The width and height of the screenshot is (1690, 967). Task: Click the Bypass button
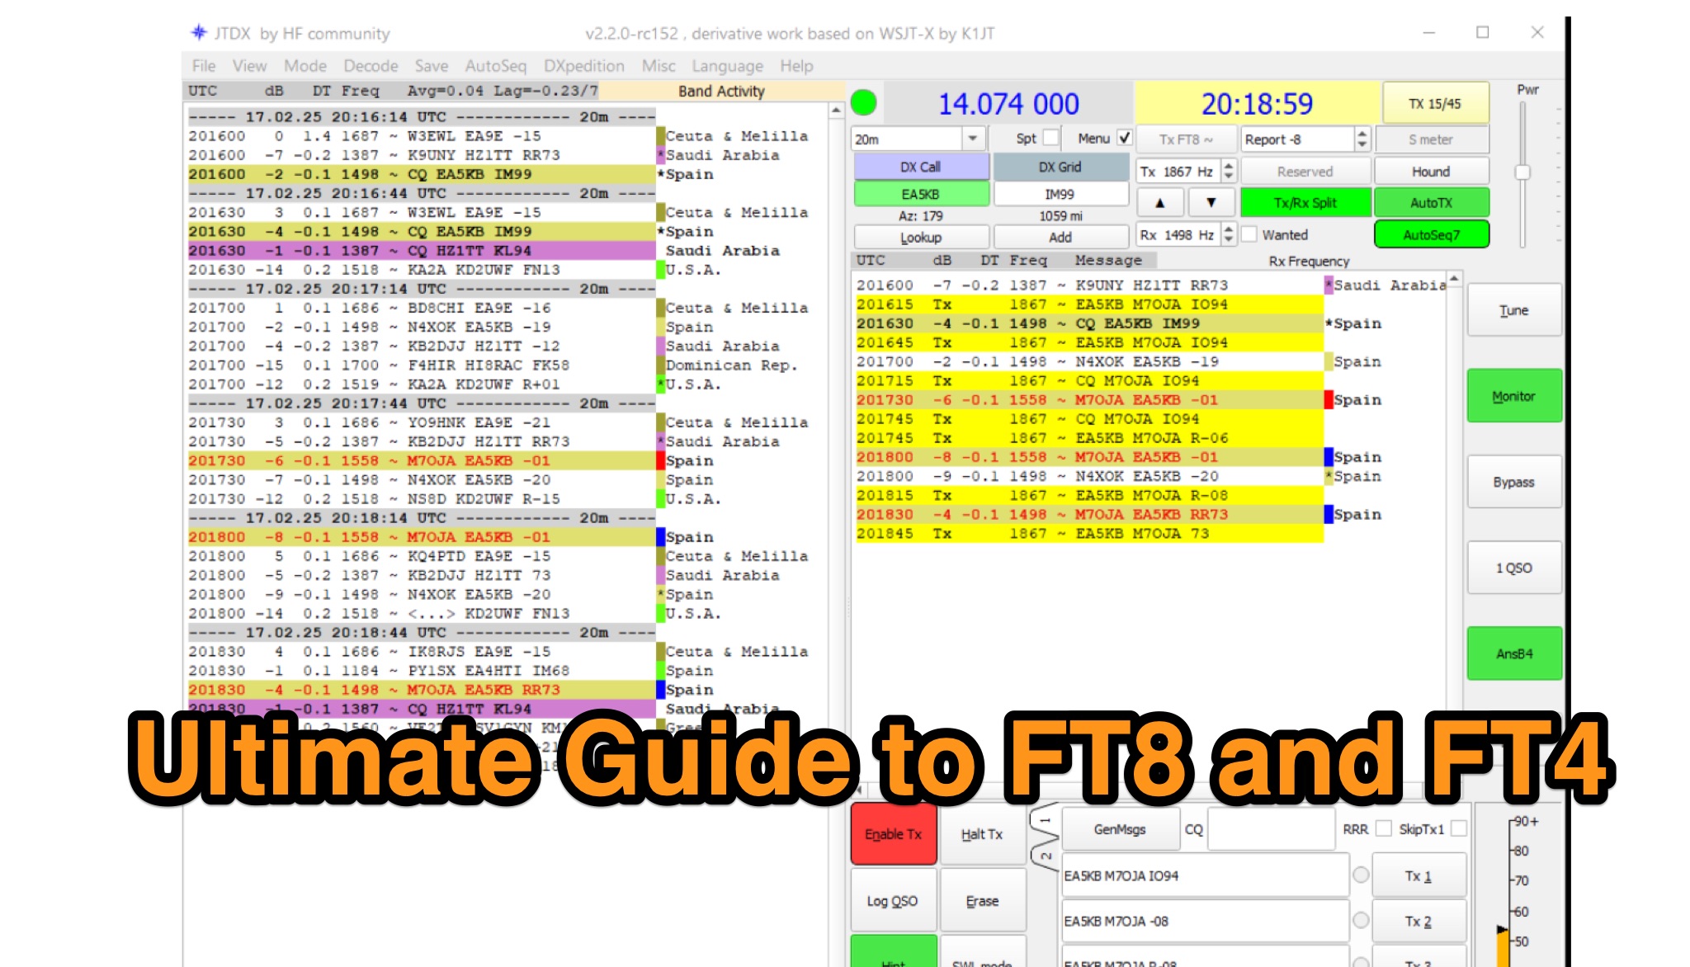1514,482
